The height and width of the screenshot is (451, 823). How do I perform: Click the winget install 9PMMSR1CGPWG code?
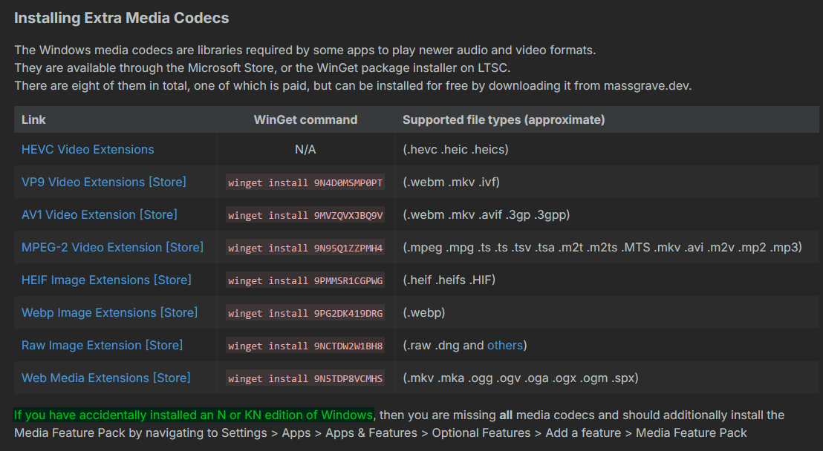[x=305, y=280]
